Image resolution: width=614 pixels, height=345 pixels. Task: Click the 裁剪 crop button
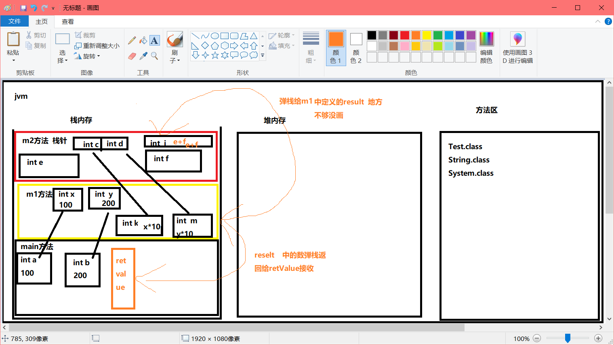click(x=85, y=35)
